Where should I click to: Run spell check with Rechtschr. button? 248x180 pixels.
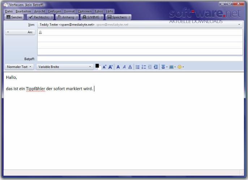click(39, 17)
